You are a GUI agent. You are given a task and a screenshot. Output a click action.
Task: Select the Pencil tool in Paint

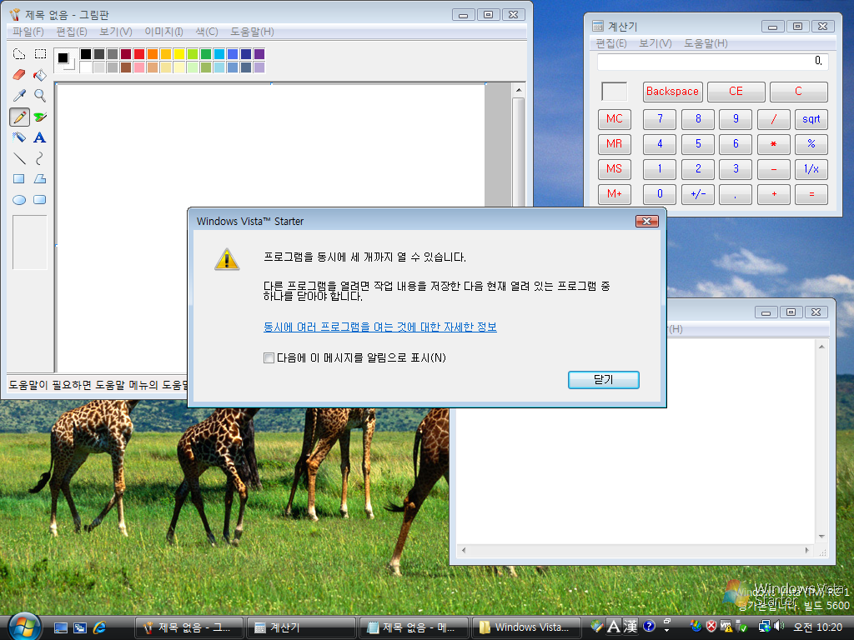pyautogui.click(x=19, y=117)
